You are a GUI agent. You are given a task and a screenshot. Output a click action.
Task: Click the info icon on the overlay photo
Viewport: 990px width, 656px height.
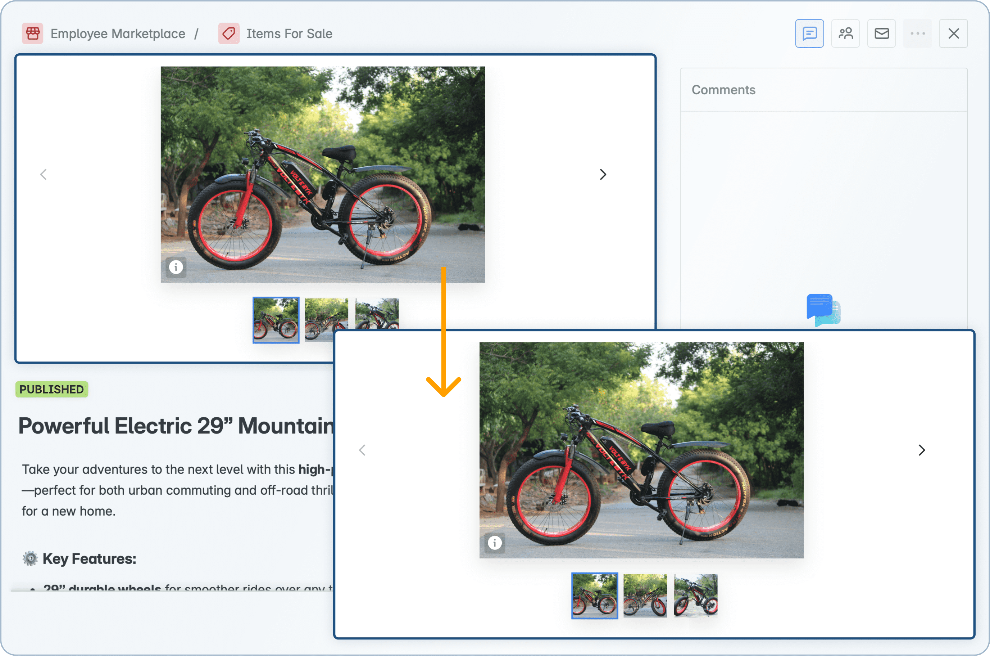pyautogui.click(x=495, y=543)
